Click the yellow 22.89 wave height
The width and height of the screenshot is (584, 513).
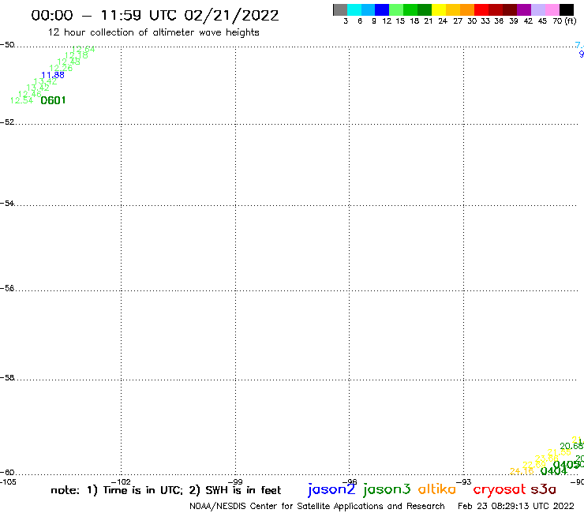click(534, 465)
